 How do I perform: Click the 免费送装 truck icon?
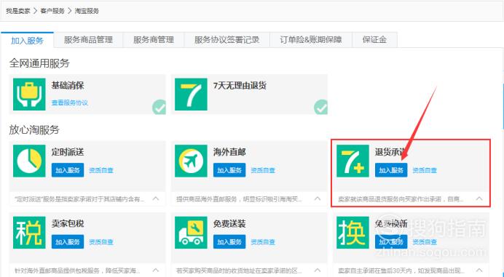click(191, 233)
